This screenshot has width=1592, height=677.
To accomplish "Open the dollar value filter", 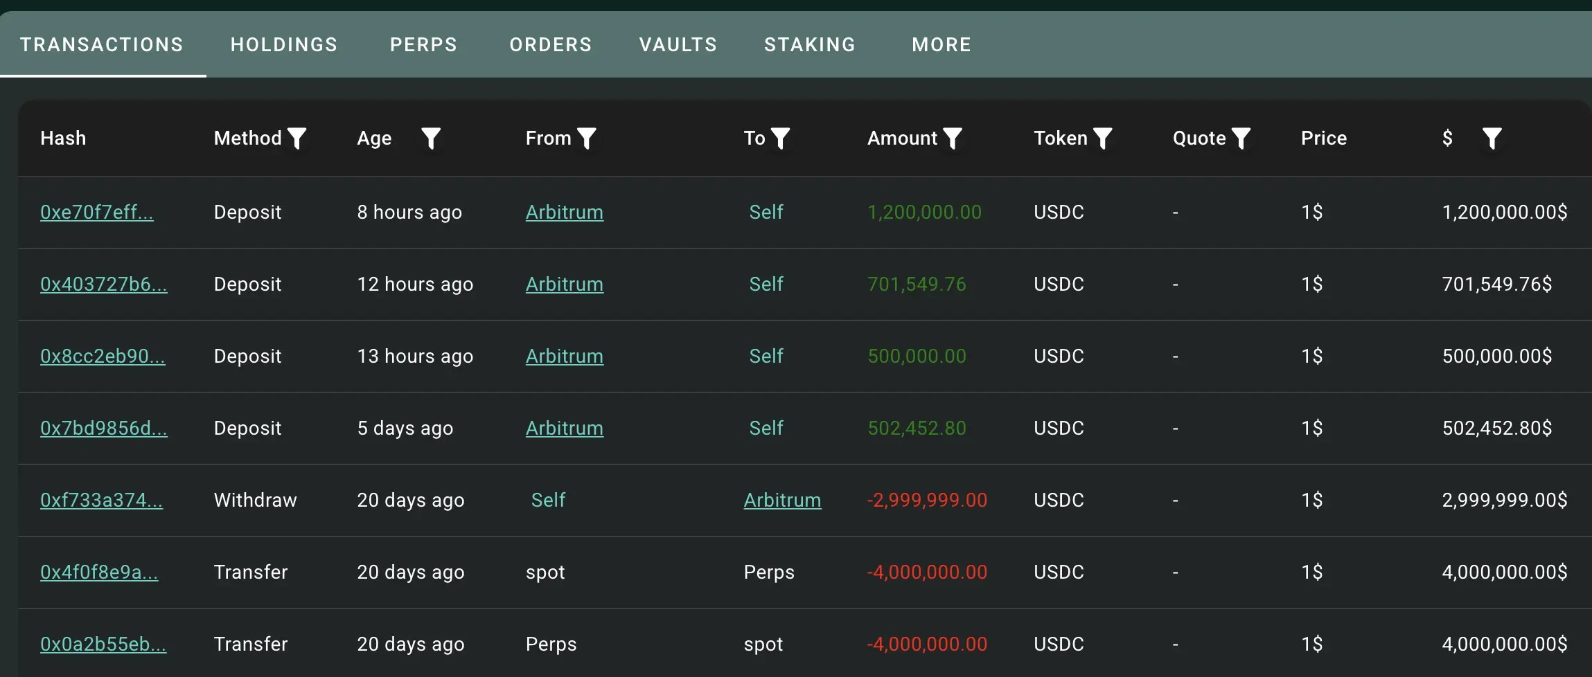I will pyautogui.click(x=1492, y=138).
